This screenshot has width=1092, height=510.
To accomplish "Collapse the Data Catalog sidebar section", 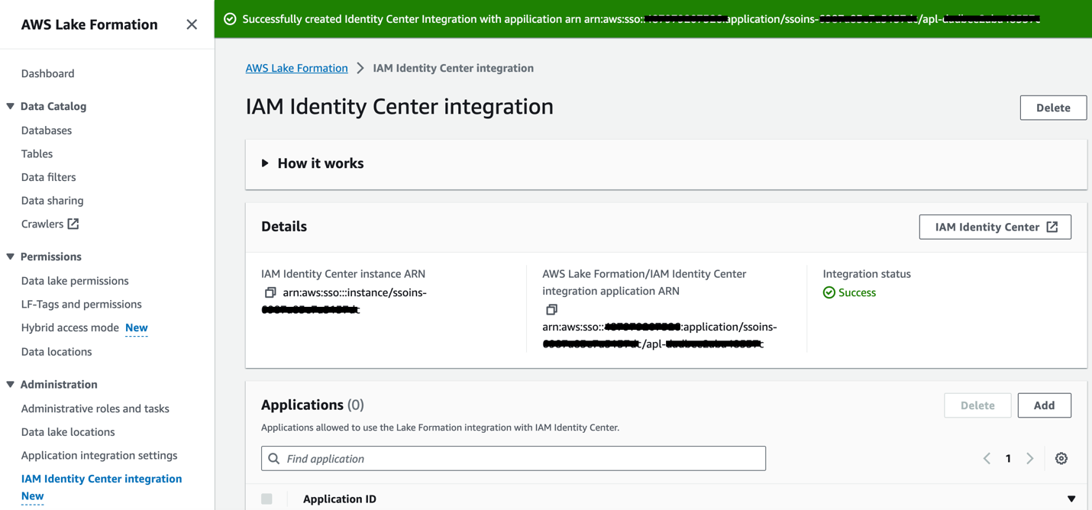I will click(11, 106).
